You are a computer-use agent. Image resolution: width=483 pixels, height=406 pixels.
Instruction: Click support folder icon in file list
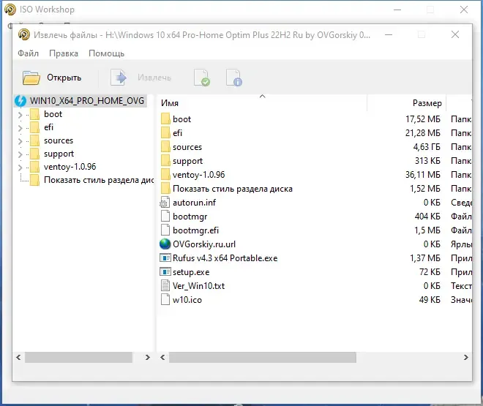tap(165, 160)
